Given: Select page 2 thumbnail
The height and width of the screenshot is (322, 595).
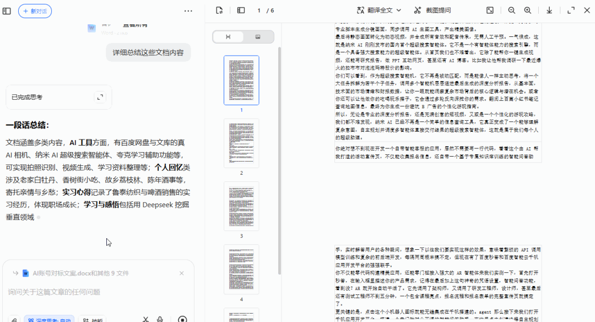Looking at the screenshot, I should point(241,143).
